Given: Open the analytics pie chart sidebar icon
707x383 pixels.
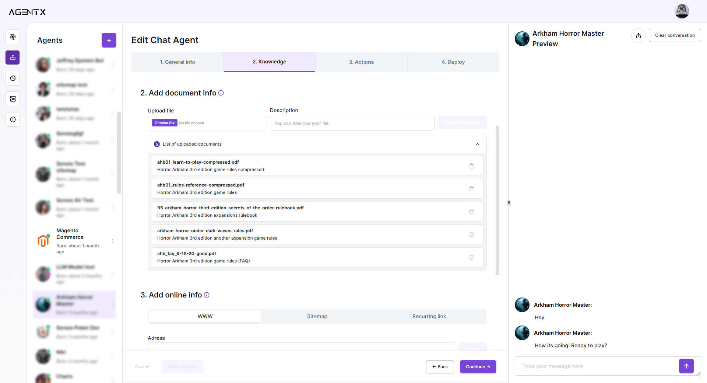Looking at the screenshot, I should pos(13,78).
